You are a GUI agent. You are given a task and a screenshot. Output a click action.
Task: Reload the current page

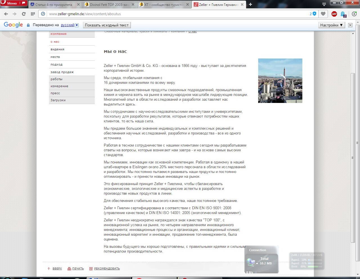tap(24, 14)
